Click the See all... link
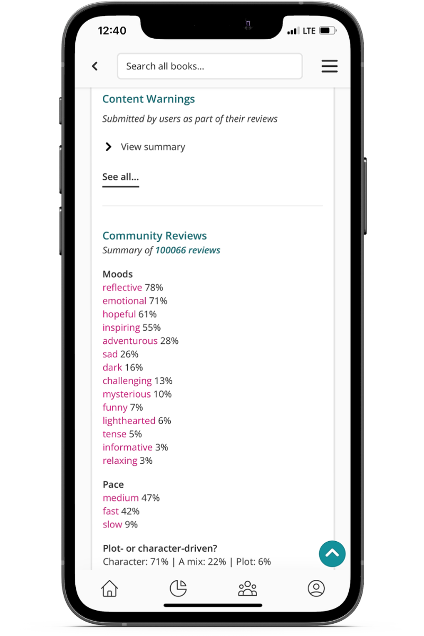The image size is (424, 636). [x=120, y=177]
